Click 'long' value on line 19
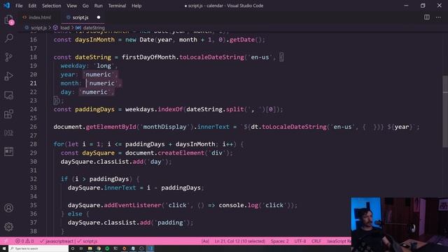448x252 pixels. coord(104,66)
